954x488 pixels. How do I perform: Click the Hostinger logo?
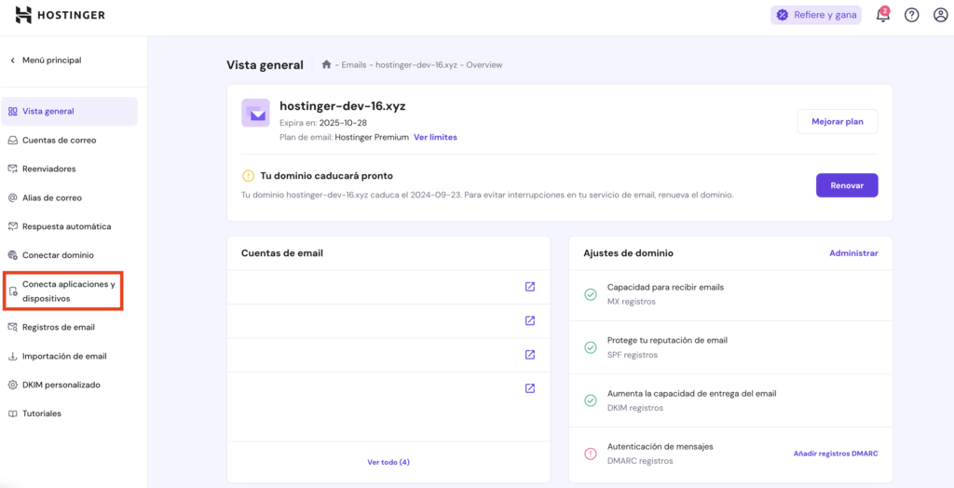tap(61, 15)
